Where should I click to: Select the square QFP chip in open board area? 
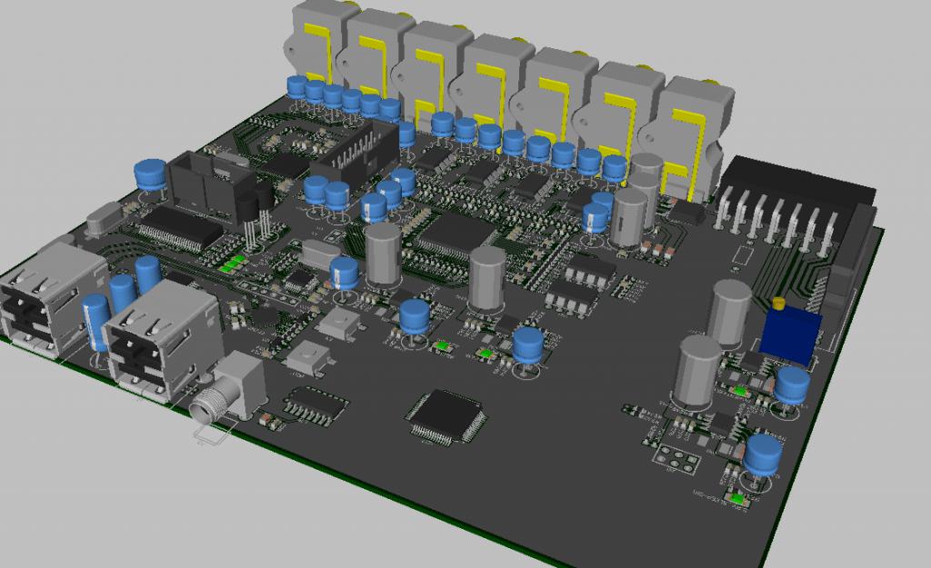(x=446, y=416)
